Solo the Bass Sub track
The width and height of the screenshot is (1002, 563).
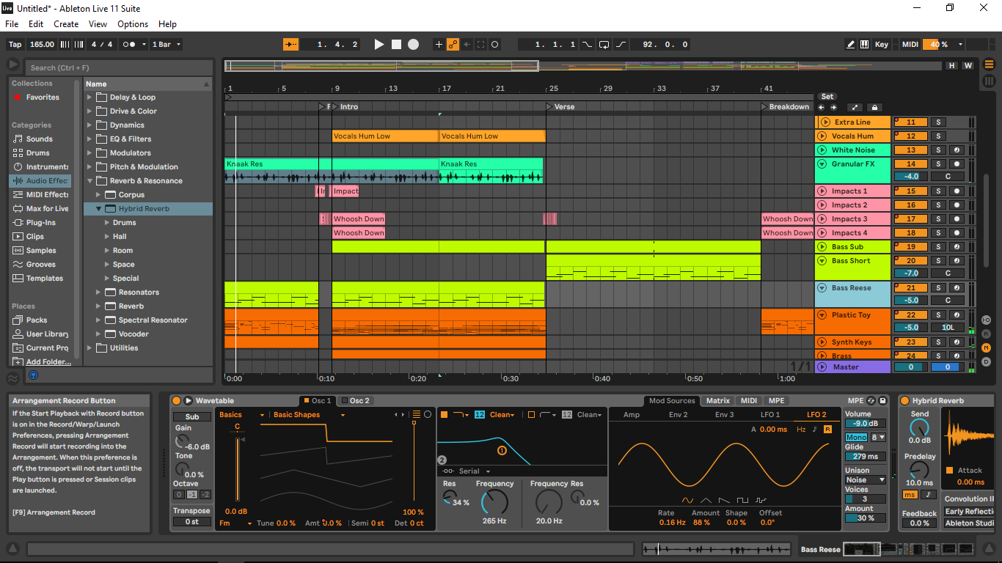point(937,247)
